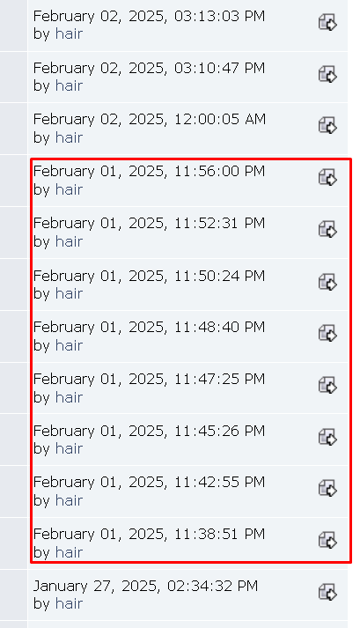The width and height of the screenshot is (360, 628).
Task: Jump to last post from 11:56:00 PM
Action: tap(327, 177)
